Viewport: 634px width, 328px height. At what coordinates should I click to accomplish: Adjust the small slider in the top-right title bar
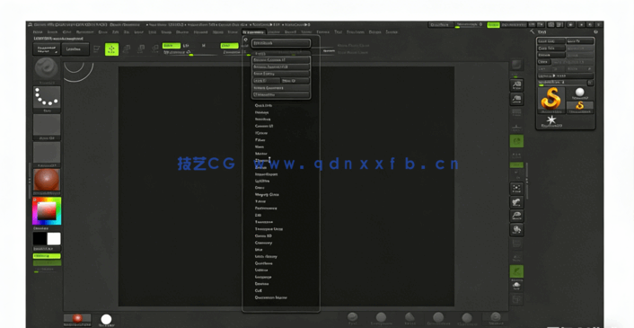click(x=469, y=25)
